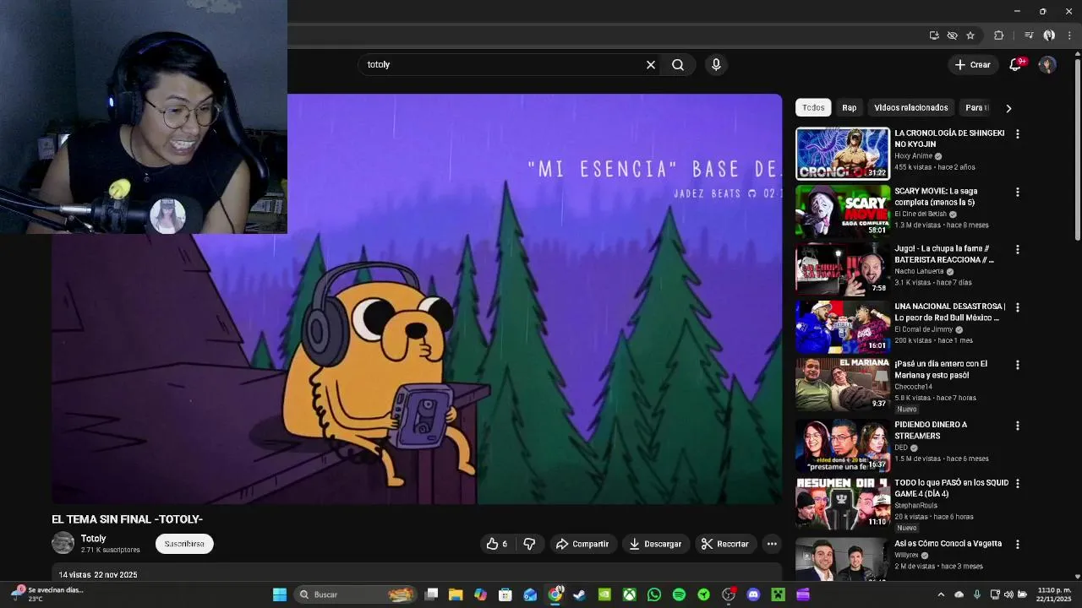Image resolution: width=1082 pixels, height=608 pixels.
Task: Open the Totoly channel name link
Action: coord(94,539)
